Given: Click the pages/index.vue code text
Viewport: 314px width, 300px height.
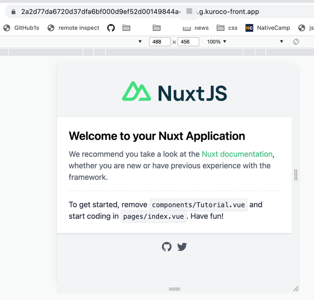Looking at the screenshot, I should 153,216.
